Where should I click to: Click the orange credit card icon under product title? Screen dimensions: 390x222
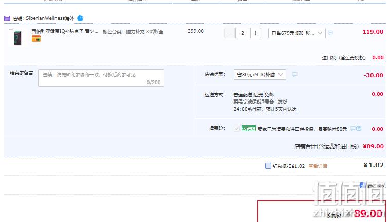pos(36,38)
